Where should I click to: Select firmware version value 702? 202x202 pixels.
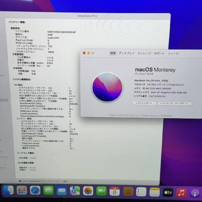(50, 46)
